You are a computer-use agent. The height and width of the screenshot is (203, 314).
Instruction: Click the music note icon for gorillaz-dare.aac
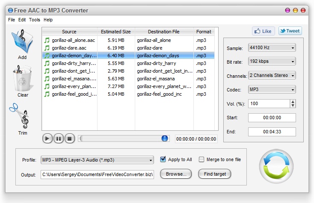click(x=47, y=48)
